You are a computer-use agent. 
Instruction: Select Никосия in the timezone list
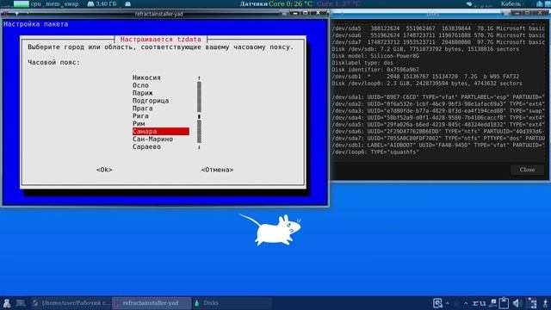[x=146, y=77]
